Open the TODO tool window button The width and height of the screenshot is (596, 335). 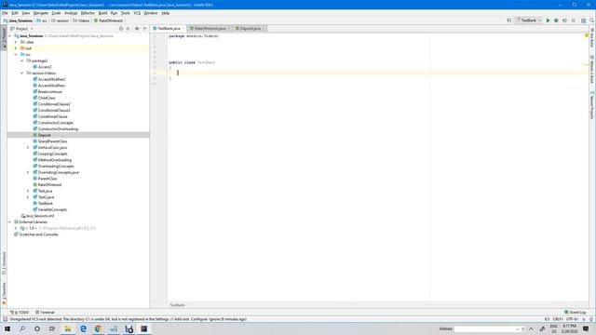20,313
